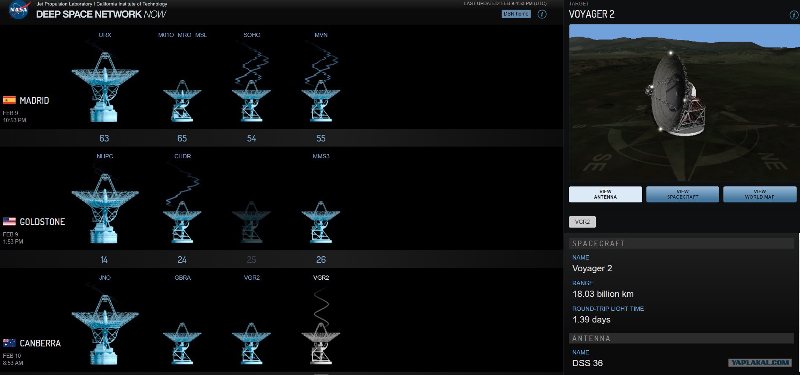Click antenna number 26

[x=321, y=260]
